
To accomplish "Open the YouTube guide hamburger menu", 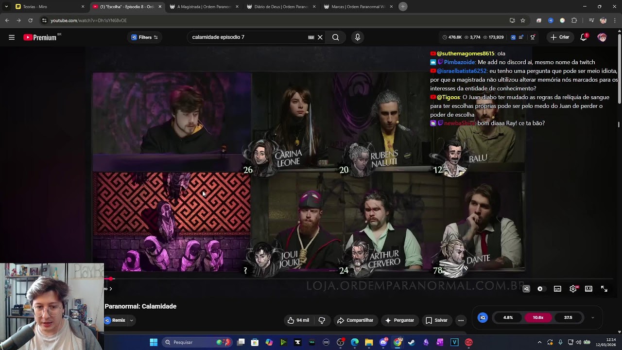I will tap(12, 37).
